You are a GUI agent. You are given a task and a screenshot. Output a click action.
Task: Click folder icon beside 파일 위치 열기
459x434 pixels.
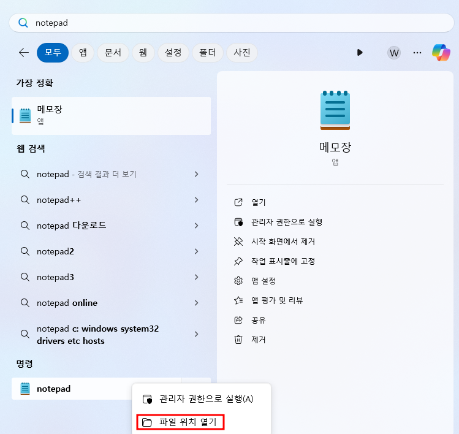point(147,422)
